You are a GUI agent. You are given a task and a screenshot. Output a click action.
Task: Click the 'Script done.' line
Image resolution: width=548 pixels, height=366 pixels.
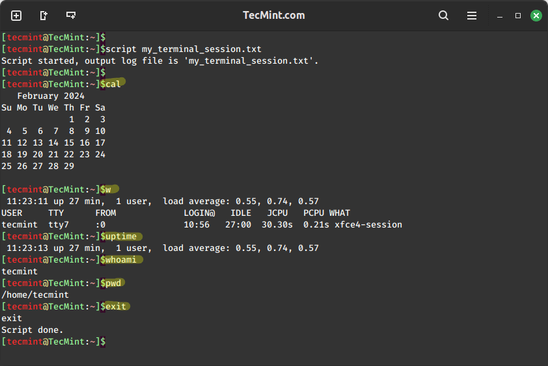[32, 330]
